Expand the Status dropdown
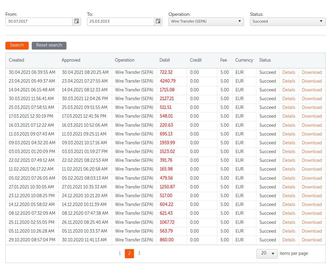This screenshot has width=331, height=269. 287,21
